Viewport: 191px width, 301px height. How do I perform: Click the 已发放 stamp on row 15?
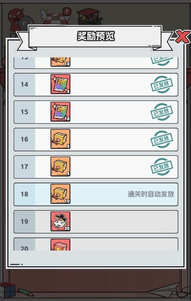(162, 112)
